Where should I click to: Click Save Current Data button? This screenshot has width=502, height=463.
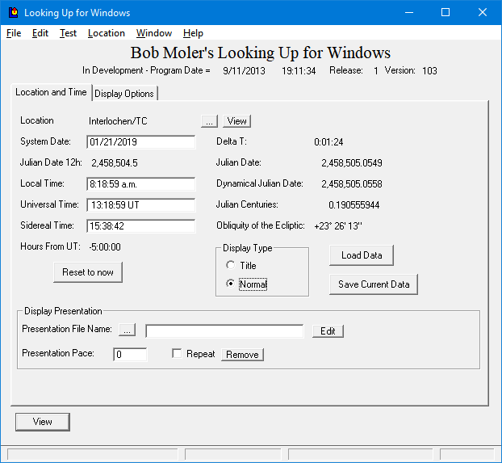pyautogui.click(x=374, y=284)
